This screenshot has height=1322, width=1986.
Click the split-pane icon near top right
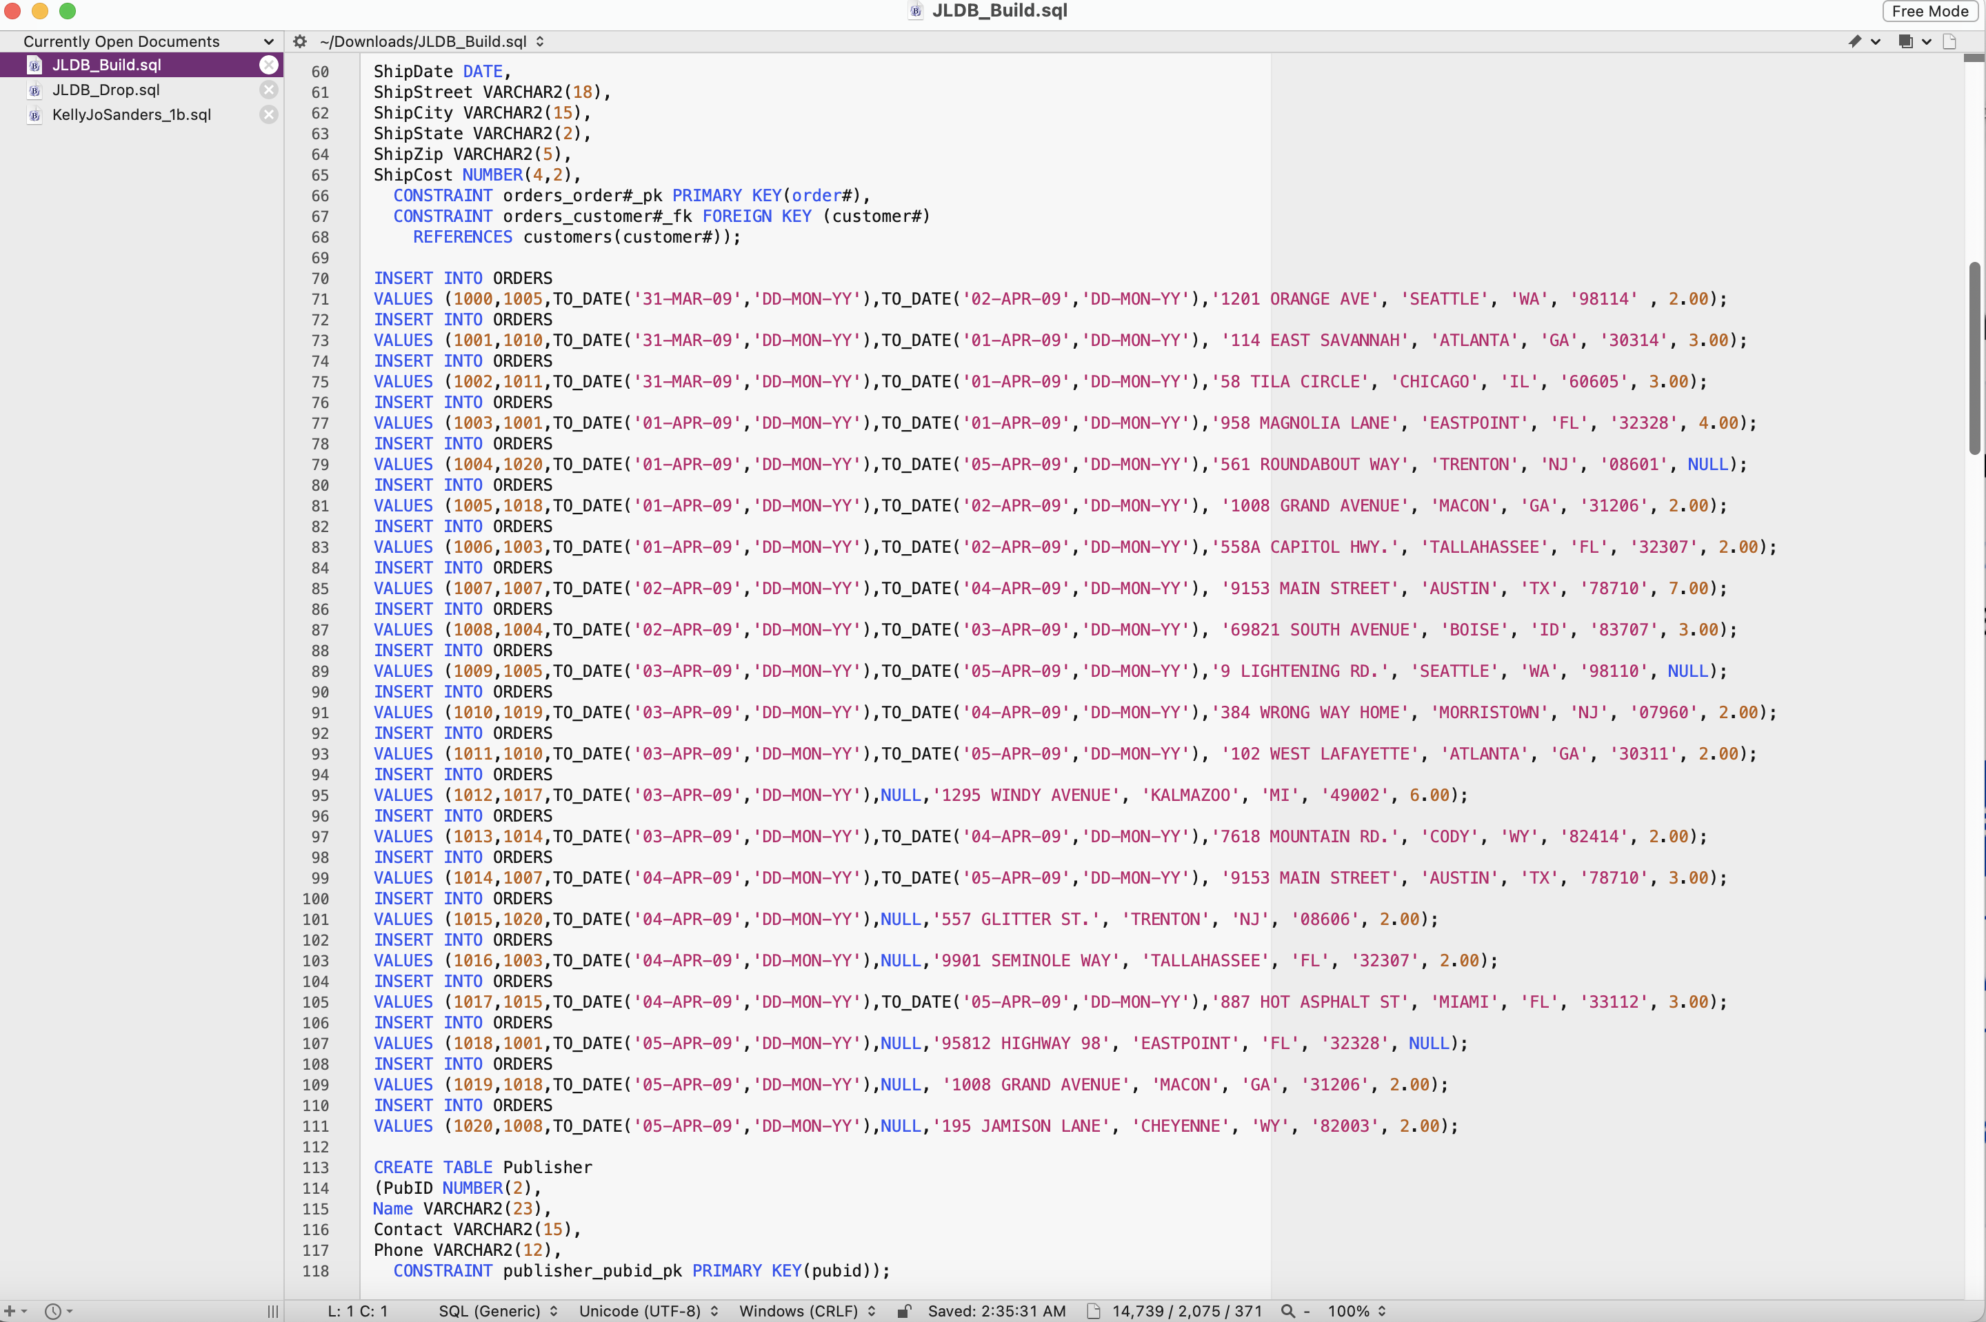coord(1907,41)
